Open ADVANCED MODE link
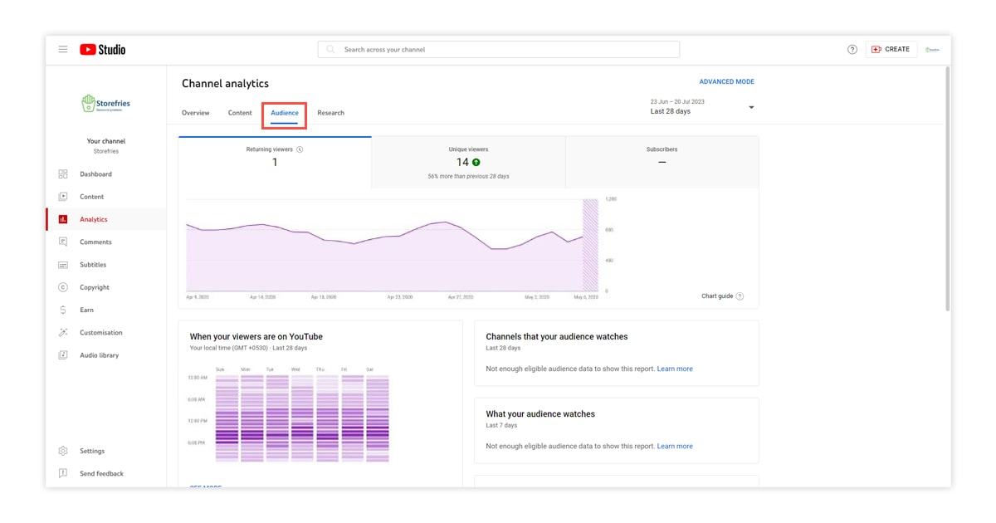 726,82
